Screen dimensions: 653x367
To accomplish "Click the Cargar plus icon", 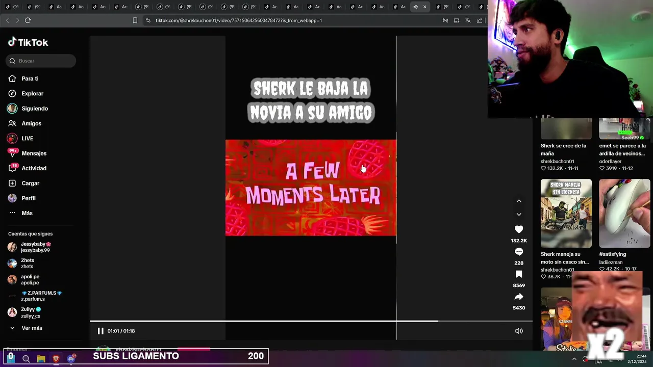I will point(12,183).
